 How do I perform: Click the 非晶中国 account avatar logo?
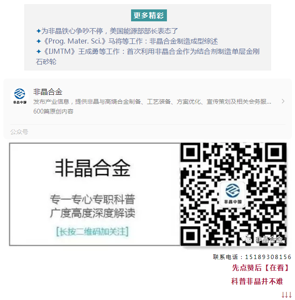coord(20,96)
